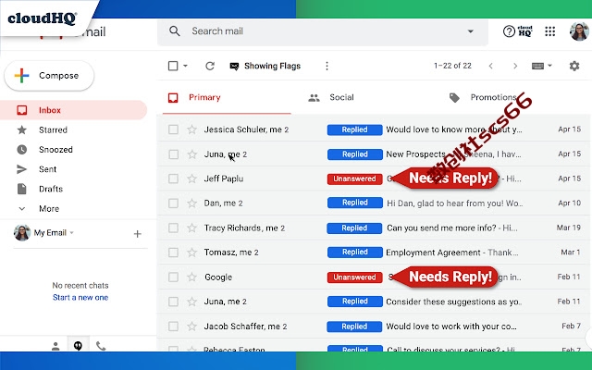Viewport: 592px width, 370px height.
Task: Open the search options dropdown arrow
Action: pyautogui.click(x=471, y=31)
